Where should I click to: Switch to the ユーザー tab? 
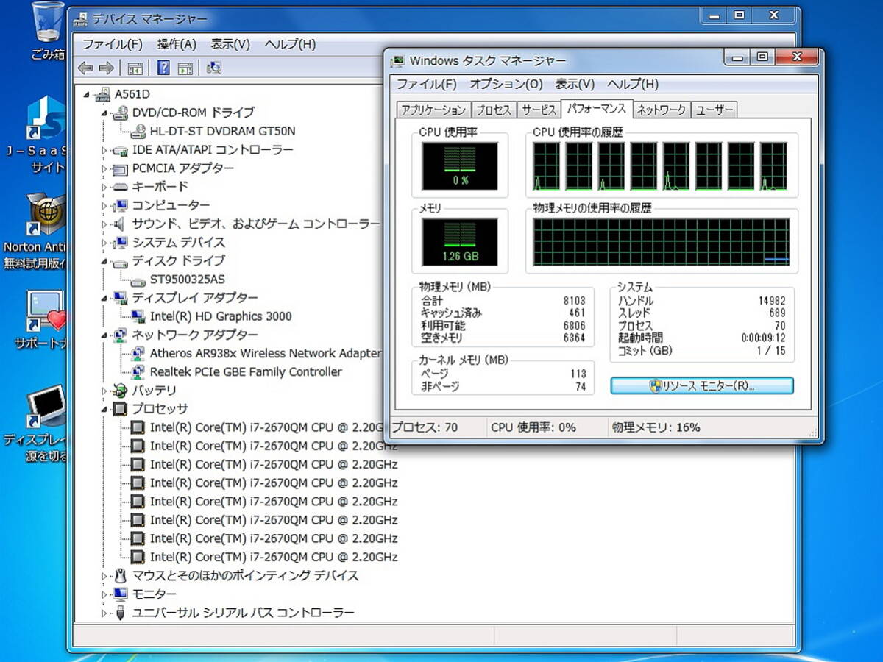(x=714, y=110)
